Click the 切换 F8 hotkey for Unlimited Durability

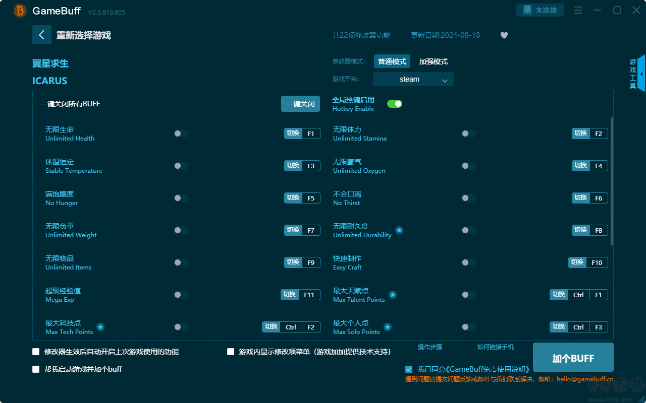tap(590, 230)
